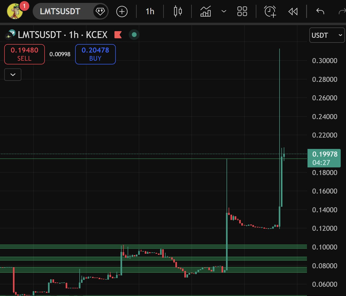Click the BUY button at 0.20478

tap(95, 54)
